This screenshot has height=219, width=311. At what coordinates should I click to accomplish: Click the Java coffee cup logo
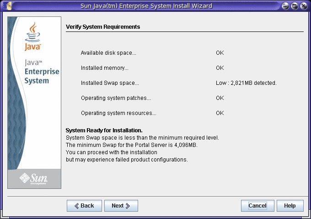(x=33, y=36)
